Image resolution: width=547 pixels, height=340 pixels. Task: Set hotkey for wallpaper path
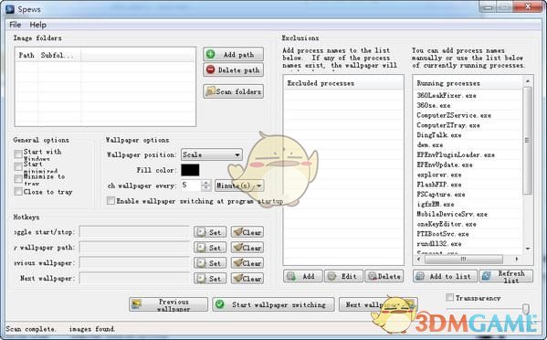click(x=210, y=248)
